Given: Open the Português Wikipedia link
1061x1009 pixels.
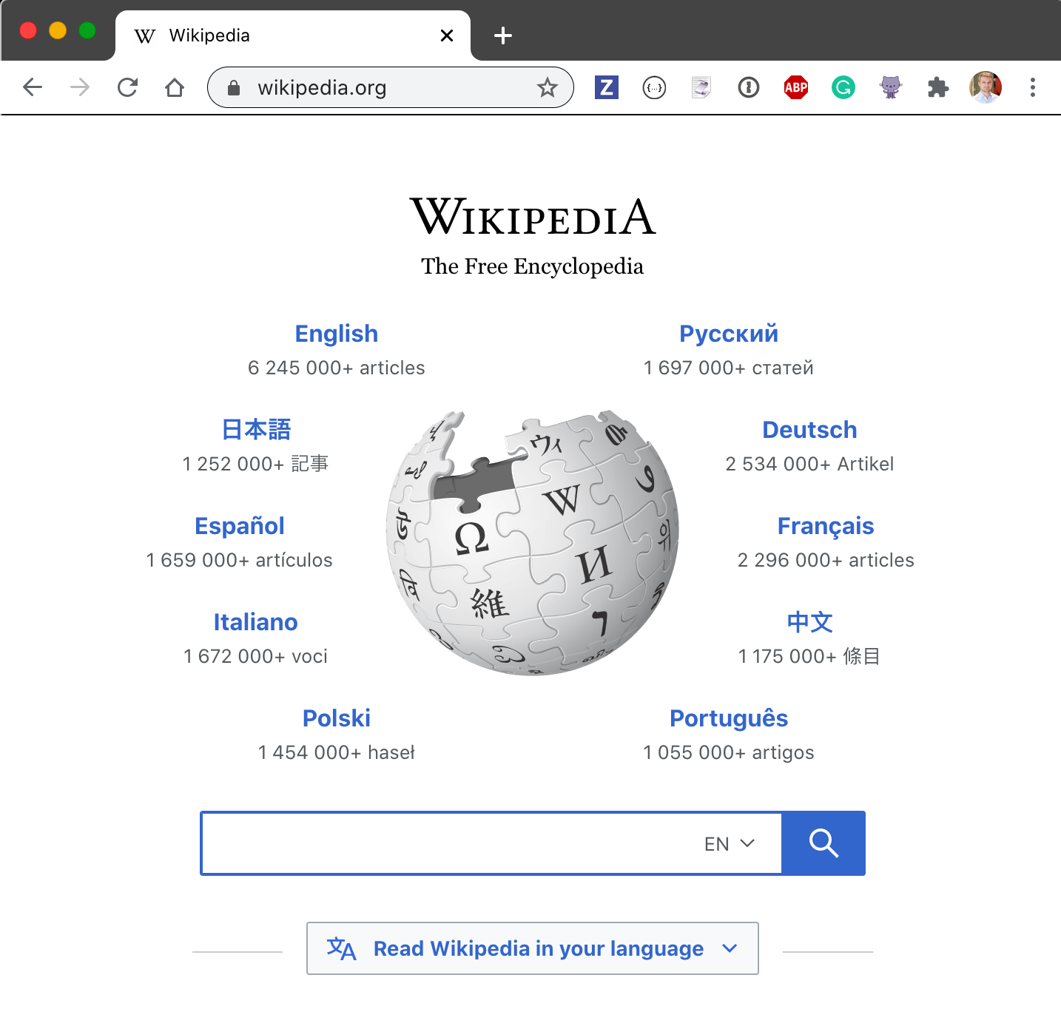Looking at the screenshot, I should tap(729, 718).
